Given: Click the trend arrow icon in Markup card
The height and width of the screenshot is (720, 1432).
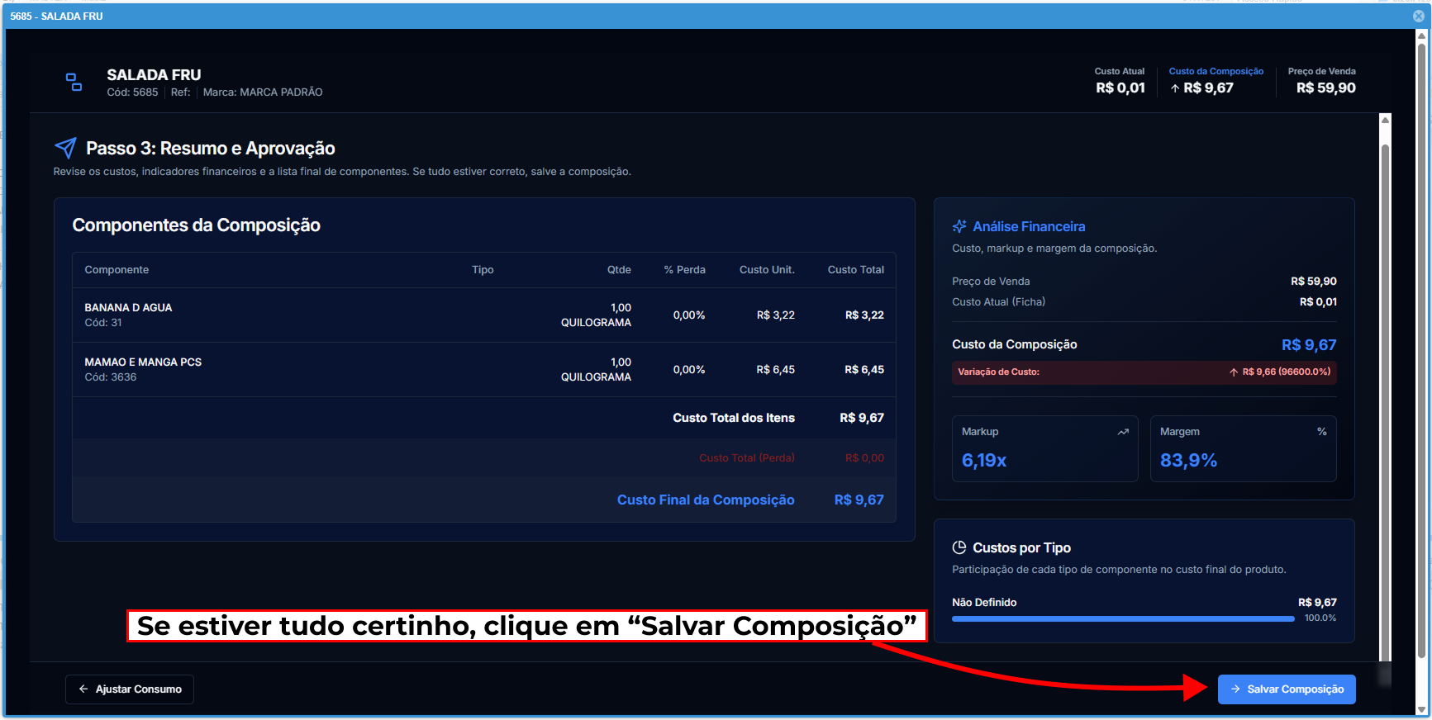Looking at the screenshot, I should (x=1123, y=432).
